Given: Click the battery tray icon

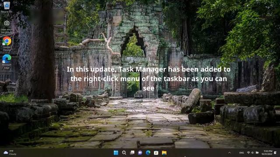Looking at the screenshot, I should (257, 153).
